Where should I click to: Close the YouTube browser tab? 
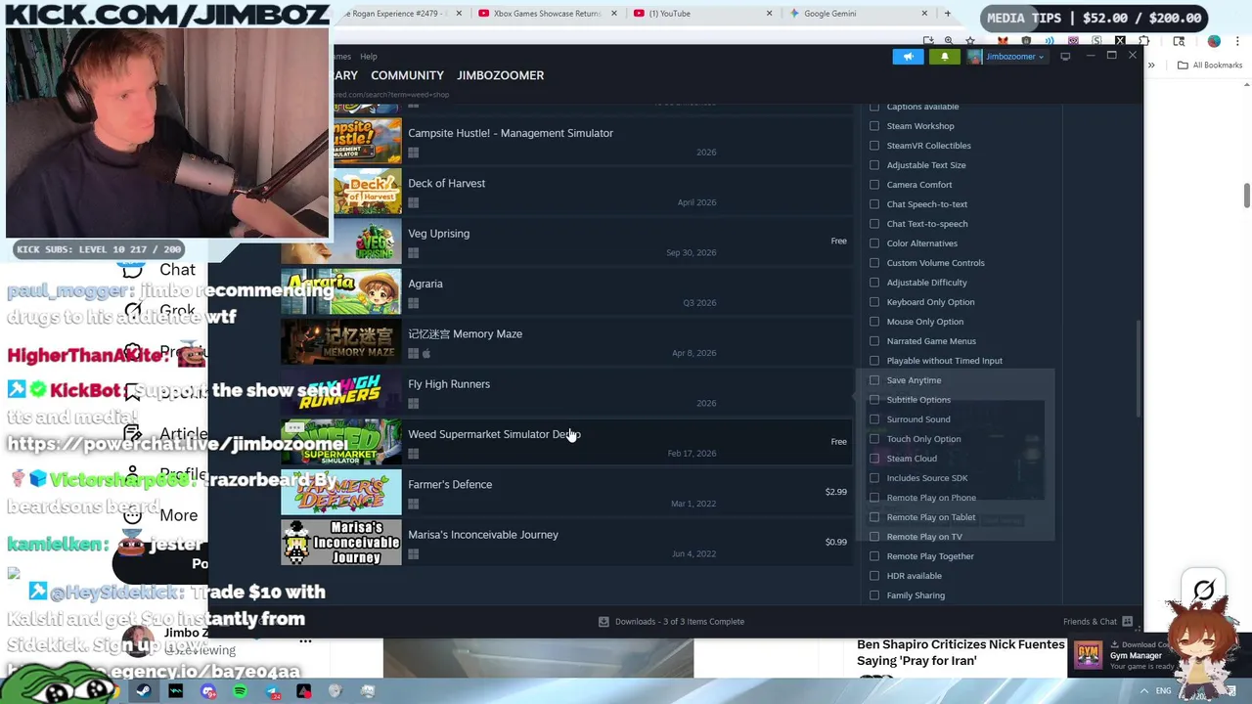[x=769, y=14]
